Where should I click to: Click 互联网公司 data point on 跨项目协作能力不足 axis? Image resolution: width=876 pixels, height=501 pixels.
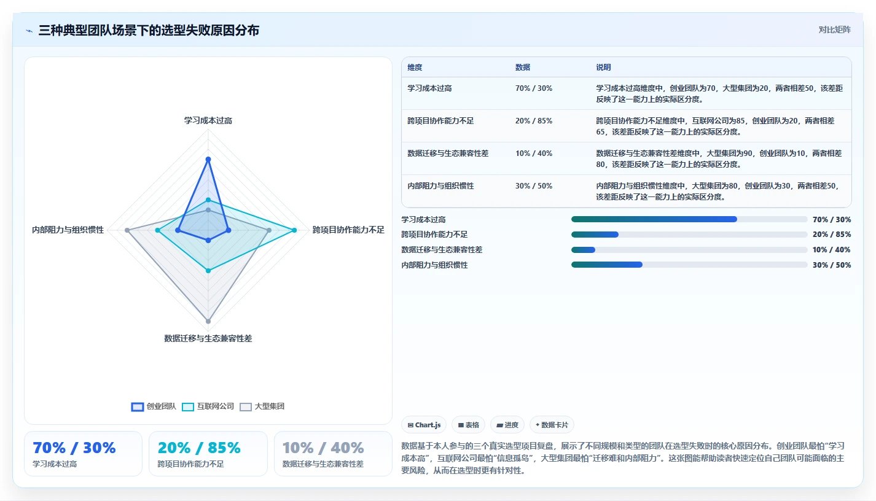coord(294,230)
